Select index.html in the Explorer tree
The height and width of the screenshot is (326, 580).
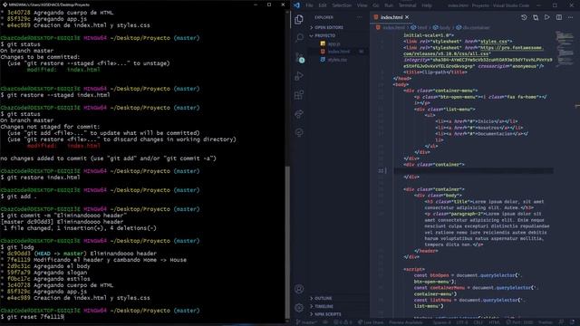tap(338, 52)
